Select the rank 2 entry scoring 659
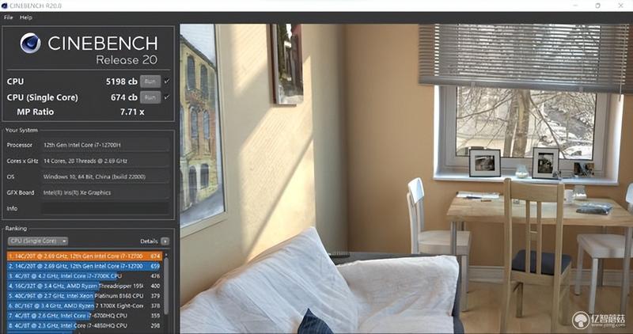The height and width of the screenshot is (334, 633). [85, 266]
